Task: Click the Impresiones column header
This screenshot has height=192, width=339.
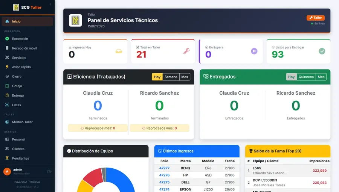Action: 319,161
